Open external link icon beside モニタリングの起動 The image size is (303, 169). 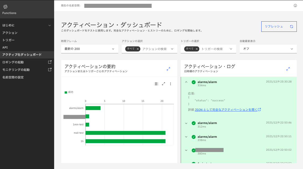[x=50, y=70]
